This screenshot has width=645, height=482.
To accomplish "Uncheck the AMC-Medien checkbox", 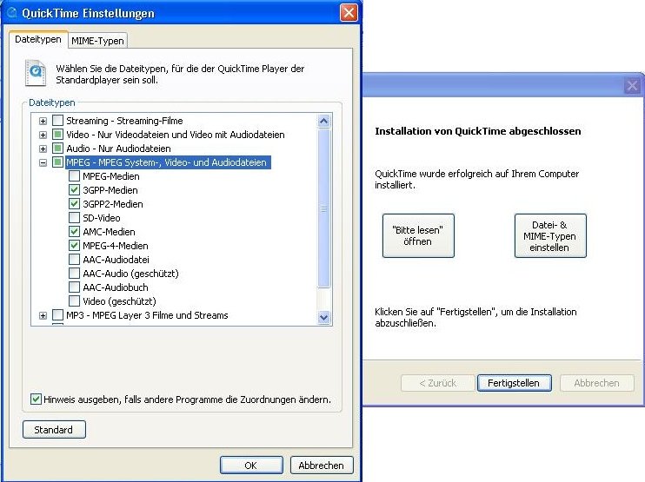I will coord(74,232).
